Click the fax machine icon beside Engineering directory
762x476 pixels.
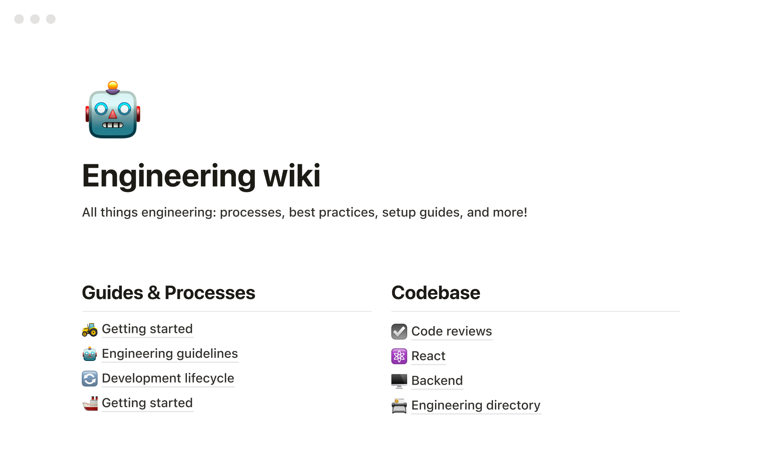point(399,406)
